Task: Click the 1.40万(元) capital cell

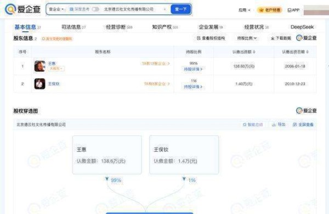Action: pos(244,84)
